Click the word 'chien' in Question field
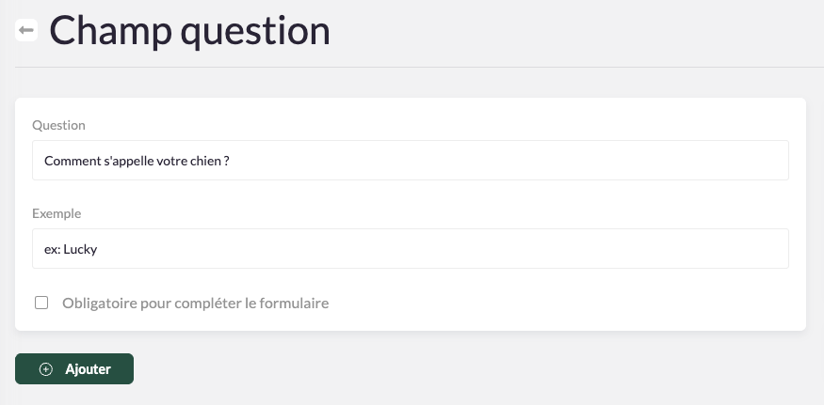This screenshot has width=824, height=405. (205, 161)
